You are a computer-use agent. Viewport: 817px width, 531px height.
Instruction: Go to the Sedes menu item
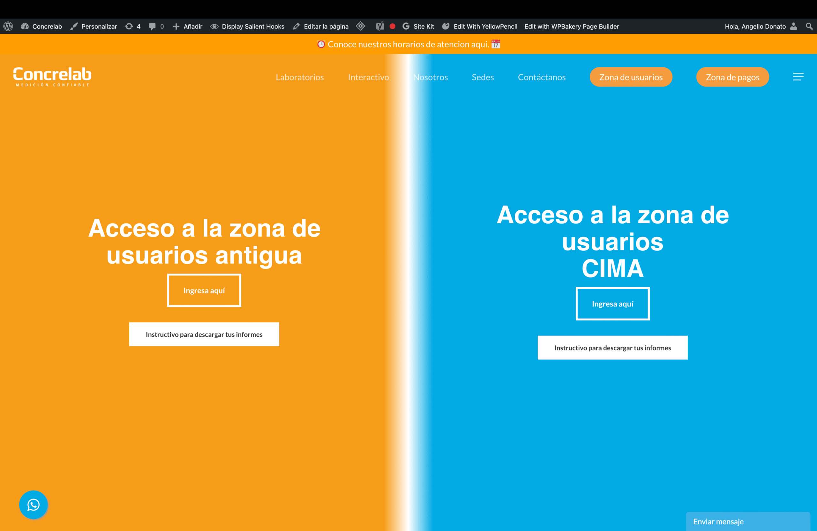coord(483,77)
